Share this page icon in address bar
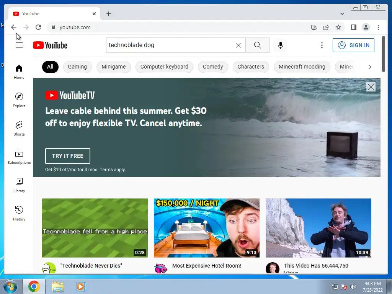392x294 pixels. (326, 27)
